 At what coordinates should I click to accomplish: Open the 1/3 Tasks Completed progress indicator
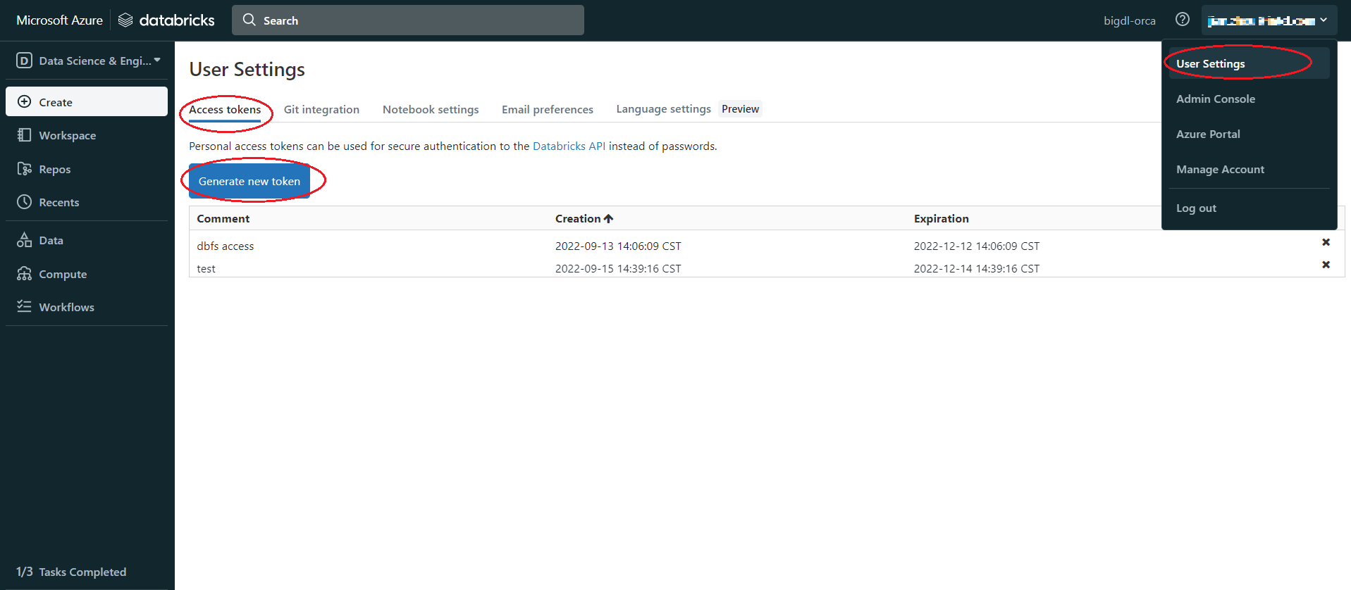coord(71,572)
